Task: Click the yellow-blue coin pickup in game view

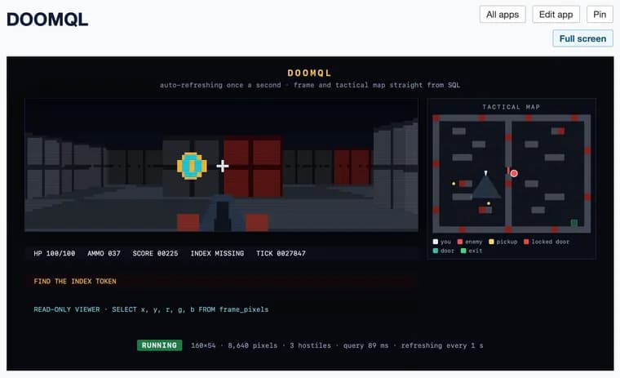Action: click(x=192, y=166)
